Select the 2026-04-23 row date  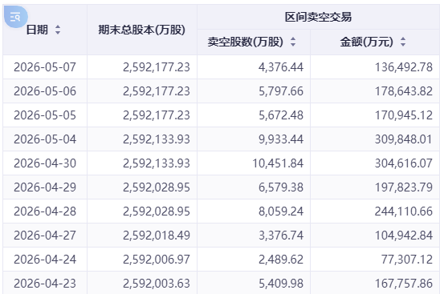(45, 284)
